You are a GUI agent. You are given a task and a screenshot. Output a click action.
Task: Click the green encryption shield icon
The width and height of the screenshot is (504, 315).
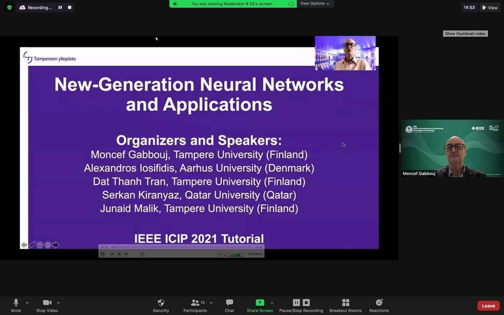click(9, 7)
